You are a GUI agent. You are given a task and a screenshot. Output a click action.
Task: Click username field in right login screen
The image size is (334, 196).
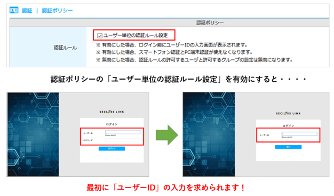(299, 134)
